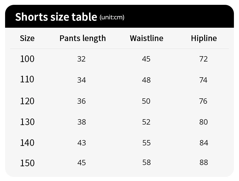
Task: Select size 100 row label
Action: [x=27, y=59]
